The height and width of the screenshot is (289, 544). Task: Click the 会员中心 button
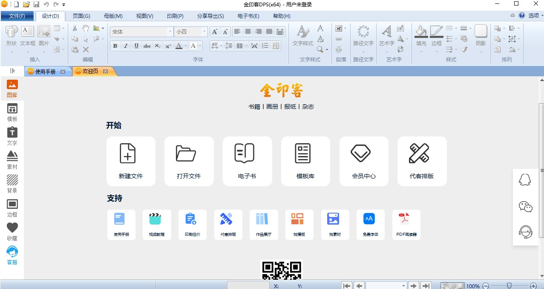pyautogui.click(x=364, y=161)
